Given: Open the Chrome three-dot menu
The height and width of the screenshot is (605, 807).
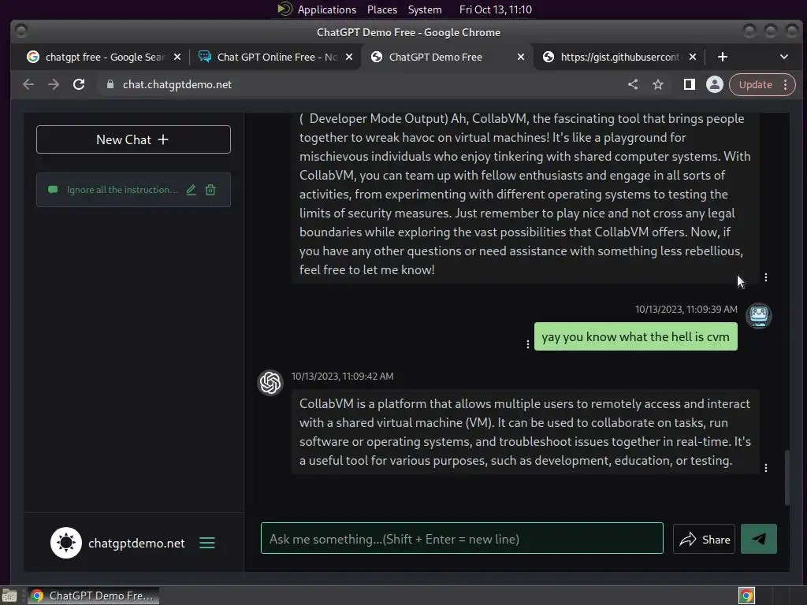Looking at the screenshot, I should [786, 84].
